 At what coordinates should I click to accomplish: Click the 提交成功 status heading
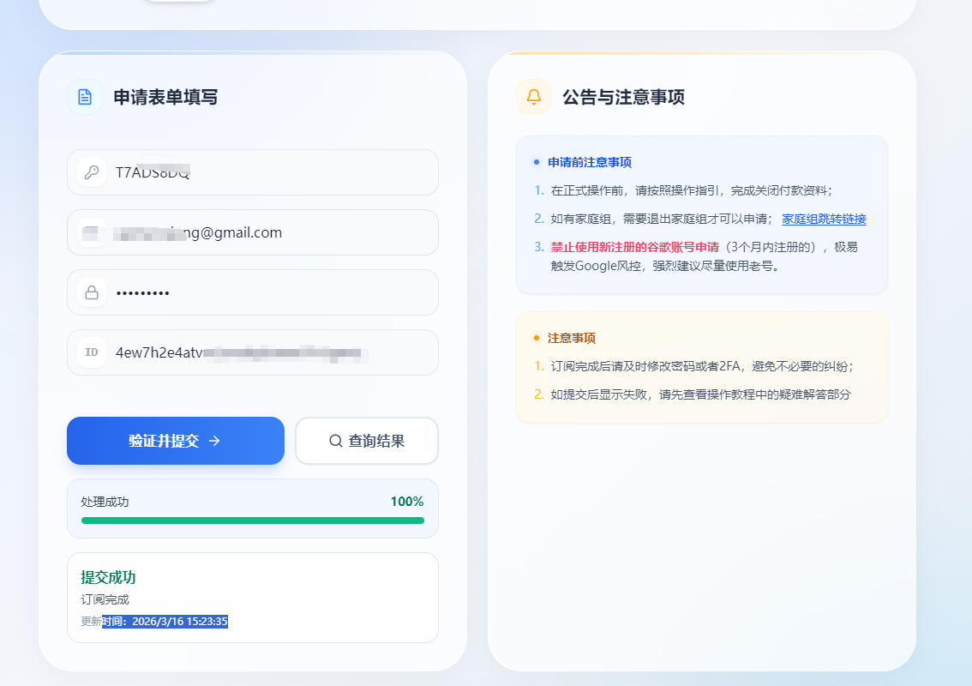pos(108,577)
